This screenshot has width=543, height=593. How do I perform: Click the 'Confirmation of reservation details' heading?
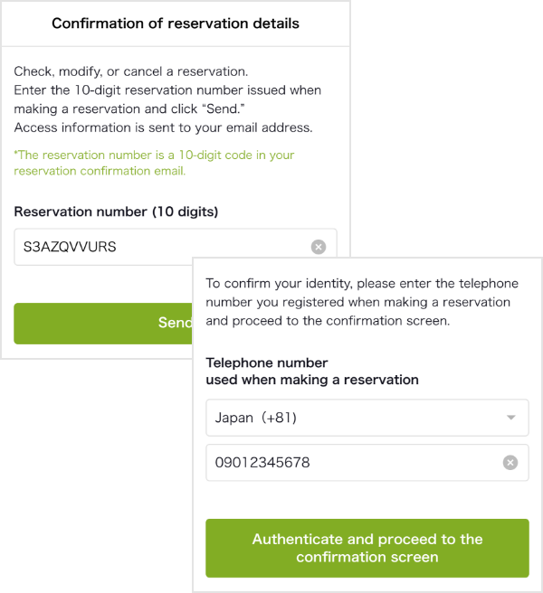click(x=176, y=24)
